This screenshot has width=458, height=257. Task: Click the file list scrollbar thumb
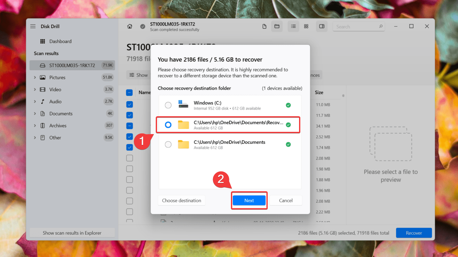point(343,95)
